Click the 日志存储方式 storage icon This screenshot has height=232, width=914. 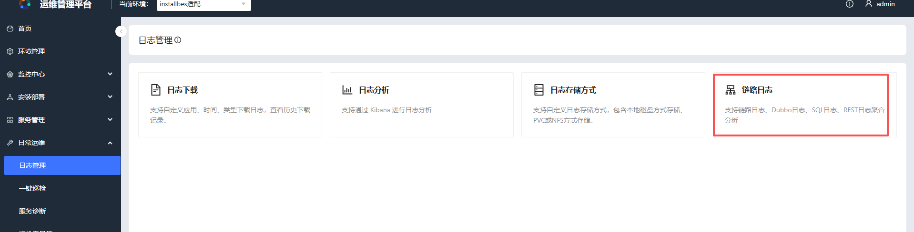click(x=539, y=90)
